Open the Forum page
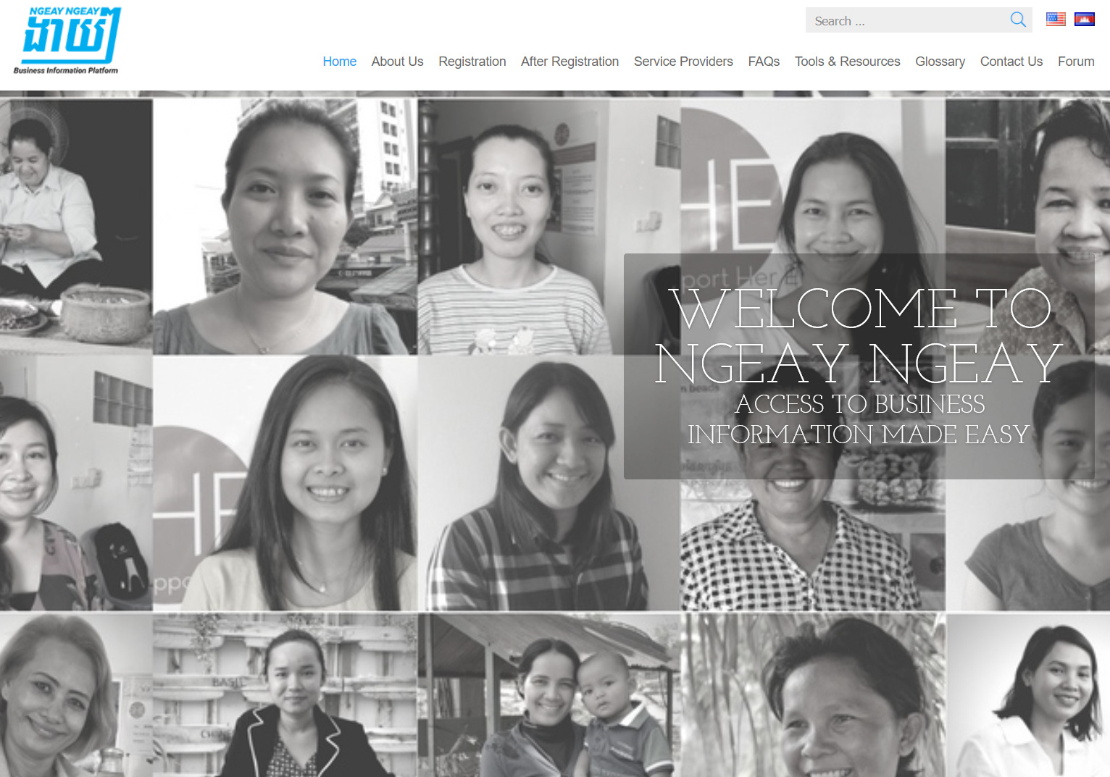 click(x=1076, y=62)
